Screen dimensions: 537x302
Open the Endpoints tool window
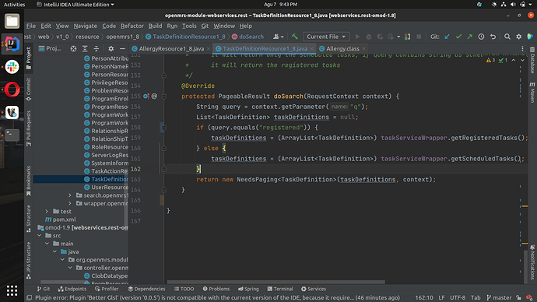(x=72, y=289)
